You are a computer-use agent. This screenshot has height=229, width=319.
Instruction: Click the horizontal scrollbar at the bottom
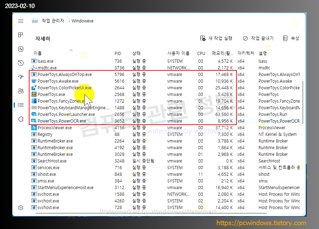coord(151,213)
